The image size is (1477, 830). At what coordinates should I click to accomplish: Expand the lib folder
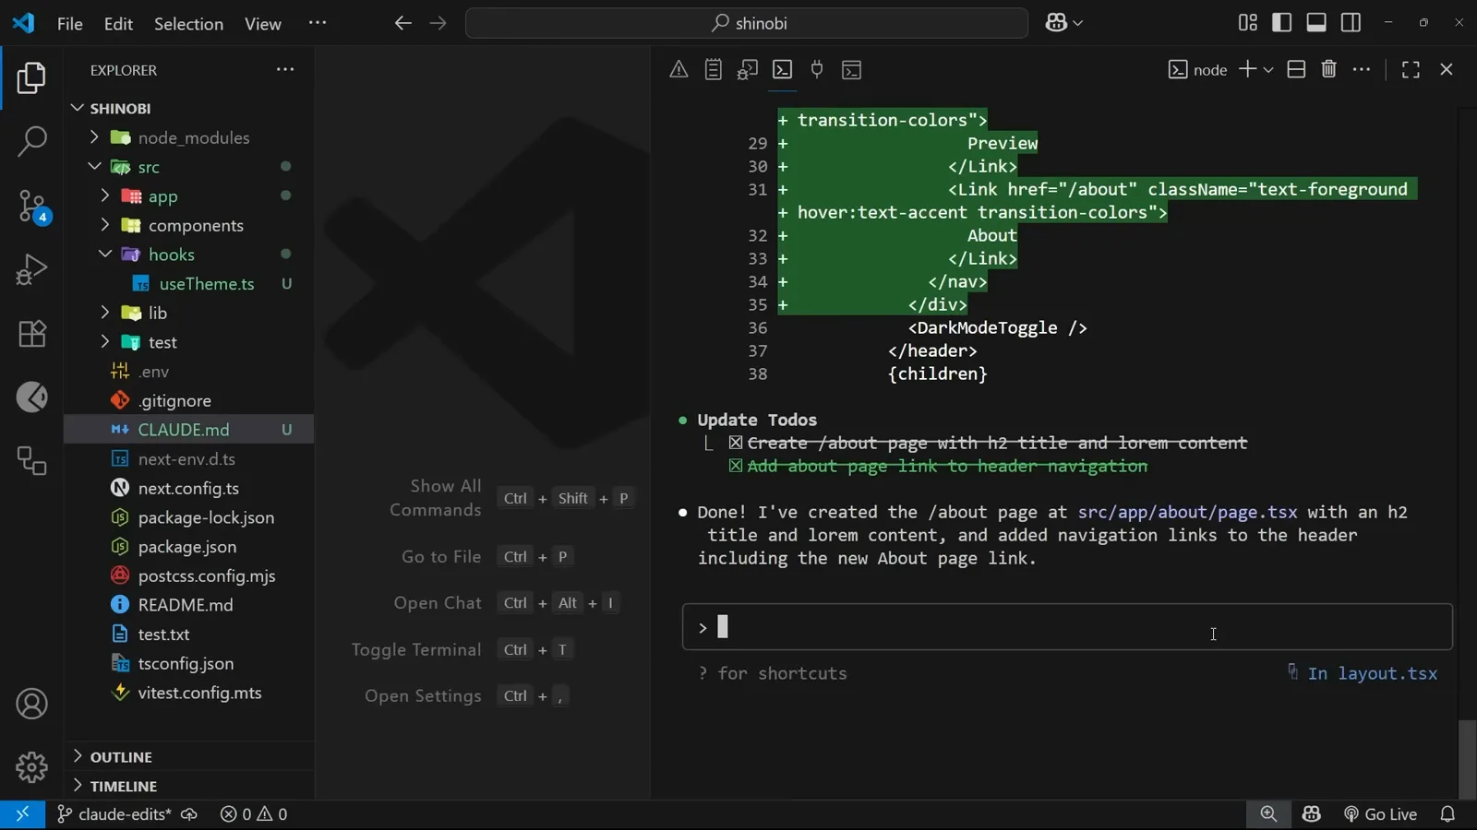[x=104, y=313]
